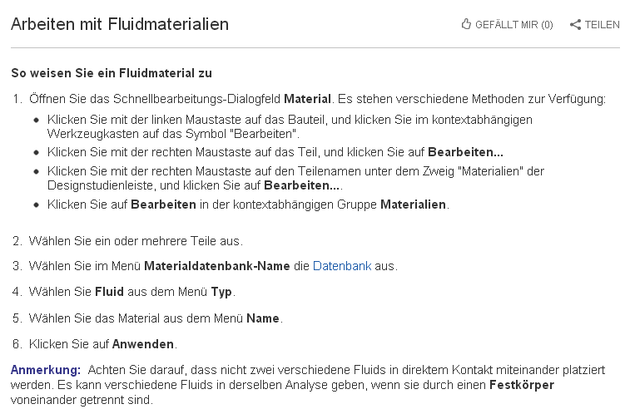This screenshot has height=409, width=630.
Task: Click the blue Anmerkung: label
Action: coord(46,369)
